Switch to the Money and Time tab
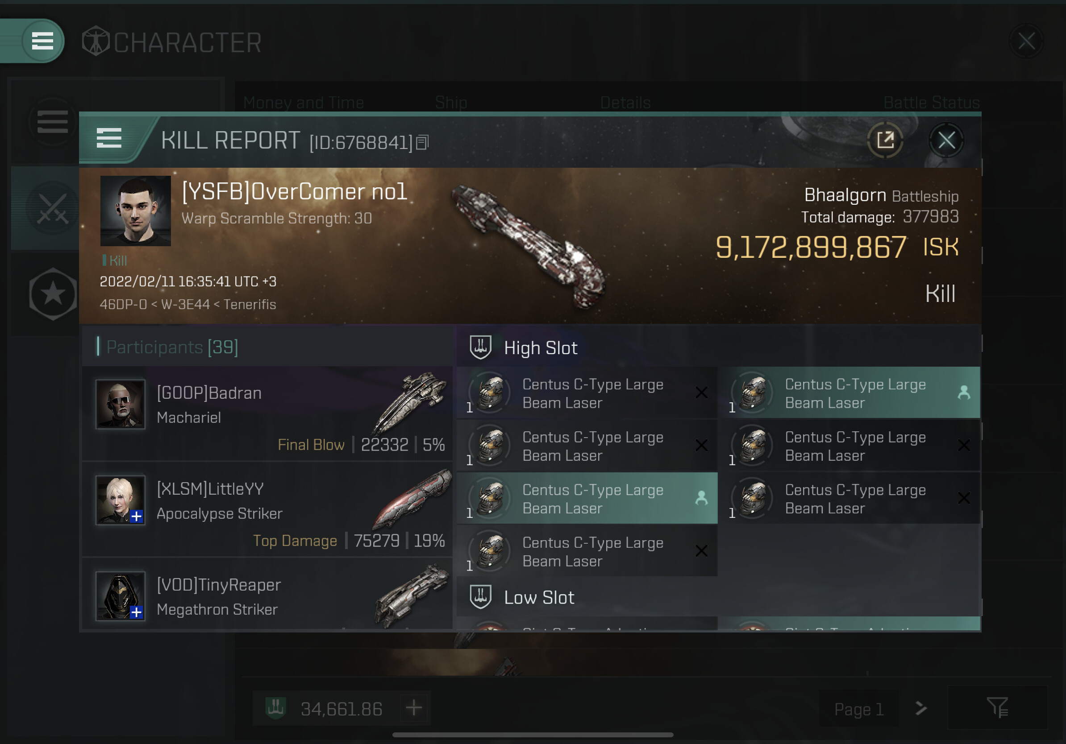 click(x=304, y=103)
